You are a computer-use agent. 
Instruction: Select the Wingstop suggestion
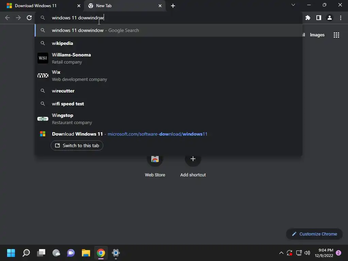(169, 119)
